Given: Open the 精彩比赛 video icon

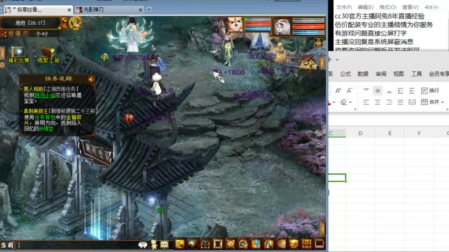Looking at the screenshot, I should point(18,52).
